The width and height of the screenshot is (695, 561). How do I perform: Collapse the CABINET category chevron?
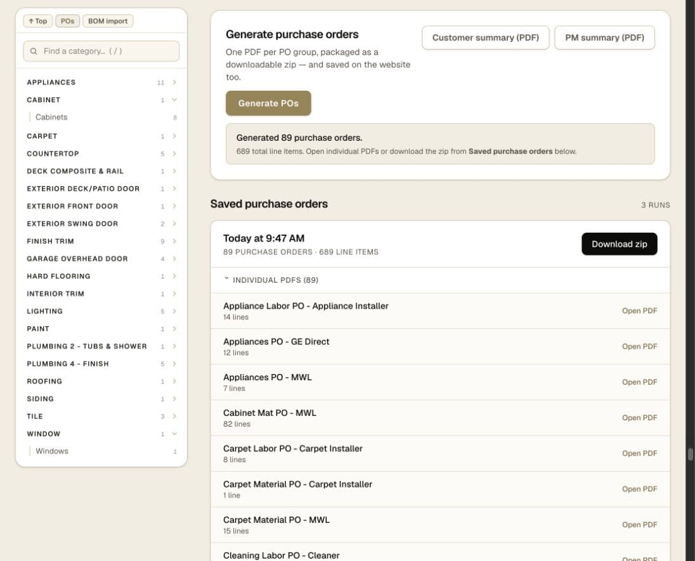[174, 100]
